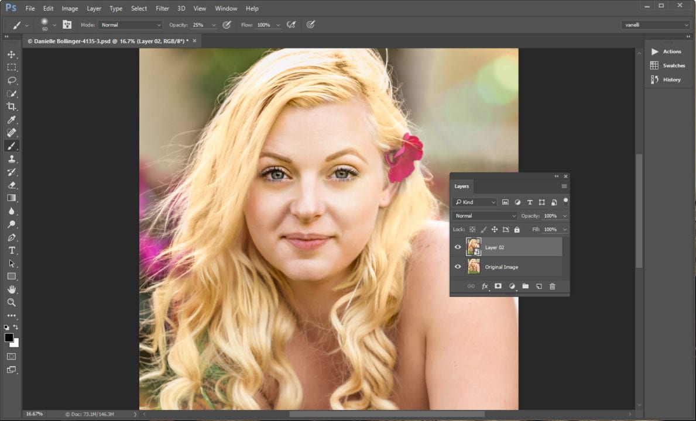Switch to the Swatches panel
This screenshot has width=696, height=421.
668,65
